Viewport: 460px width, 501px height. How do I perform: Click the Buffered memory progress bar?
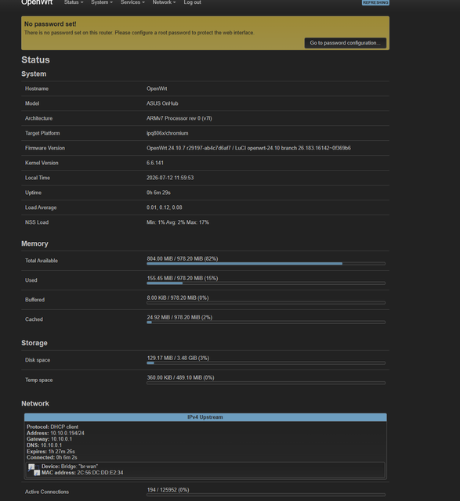(266, 303)
